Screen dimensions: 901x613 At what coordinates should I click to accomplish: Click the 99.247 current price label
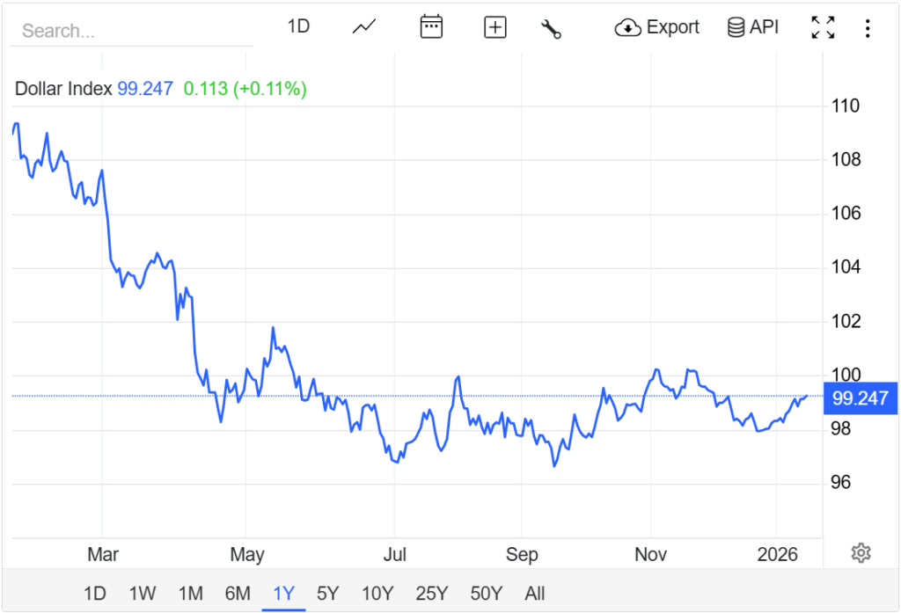pyautogui.click(x=860, y=398)
